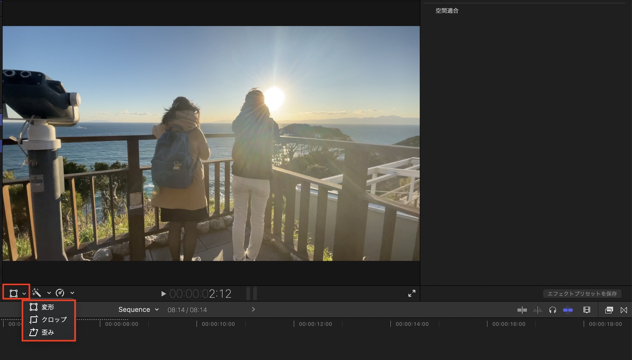Image resolution: width=632 pixels, height=360 pixels.
Task: Choose 変形 from the popup menu
Action: (x=48, y=307)
